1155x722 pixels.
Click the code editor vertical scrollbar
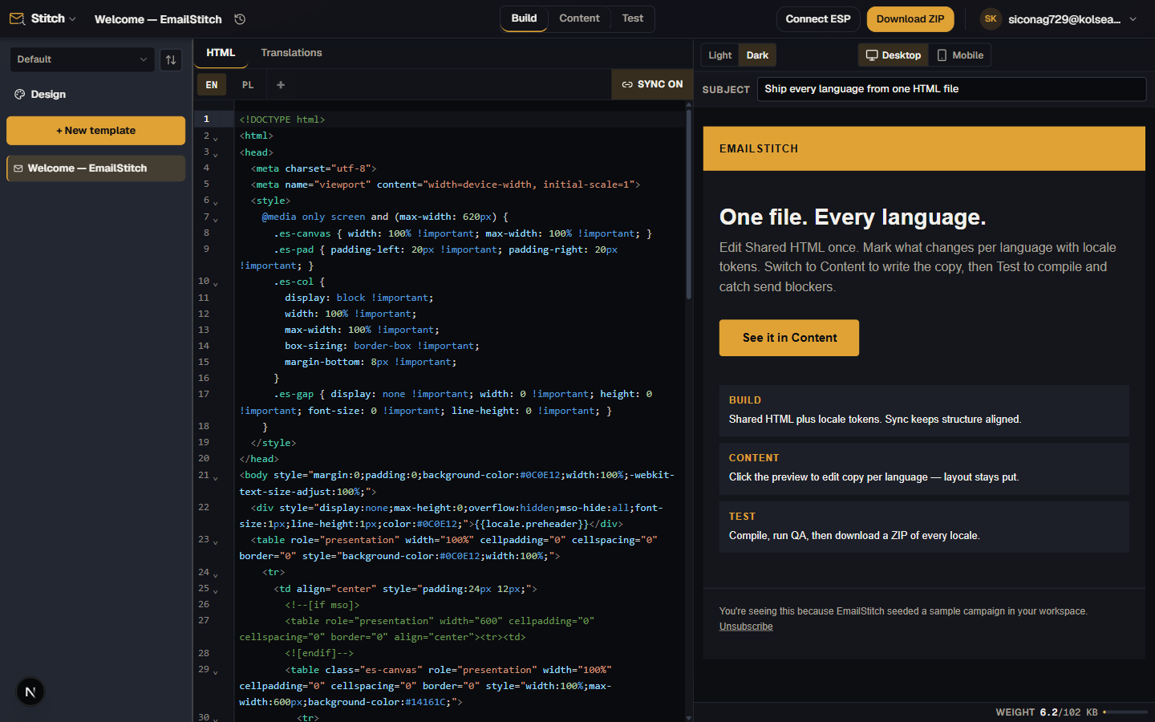pyautogui.click(x=688, y=205)
